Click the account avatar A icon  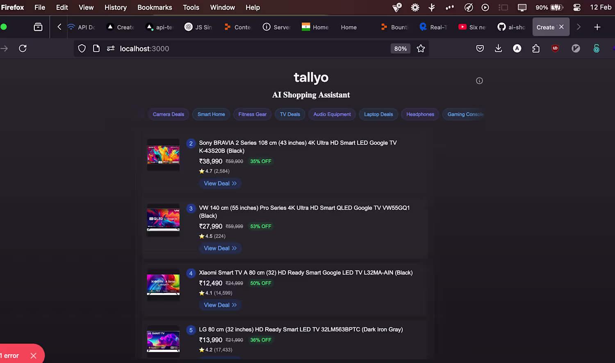tap(517, 49)
